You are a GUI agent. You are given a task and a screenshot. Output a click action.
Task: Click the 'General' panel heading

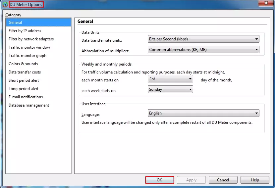tap(85, 22)
